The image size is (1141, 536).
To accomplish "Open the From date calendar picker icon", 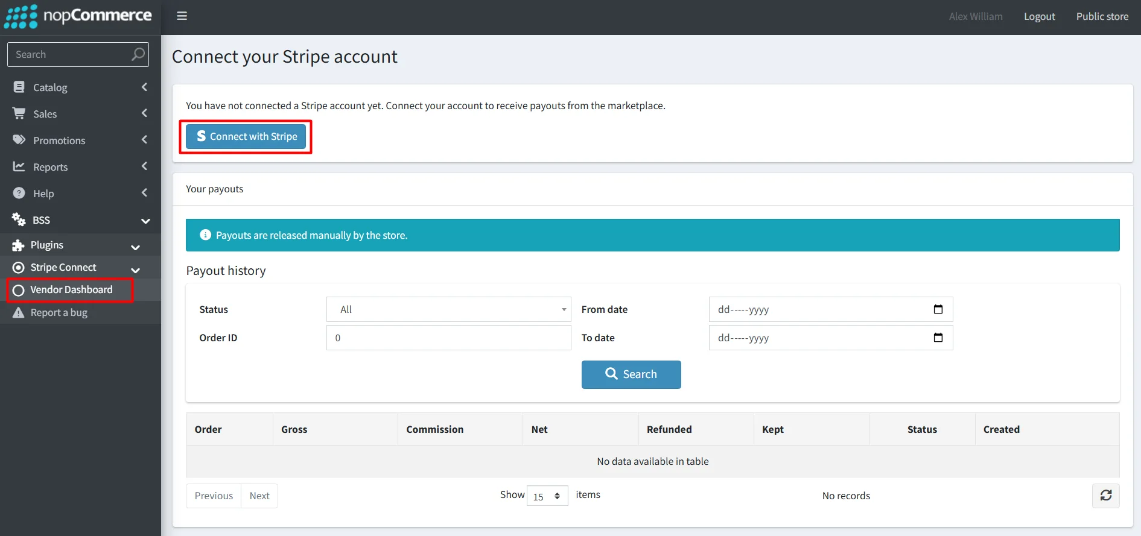I will (x=938, y=309).
